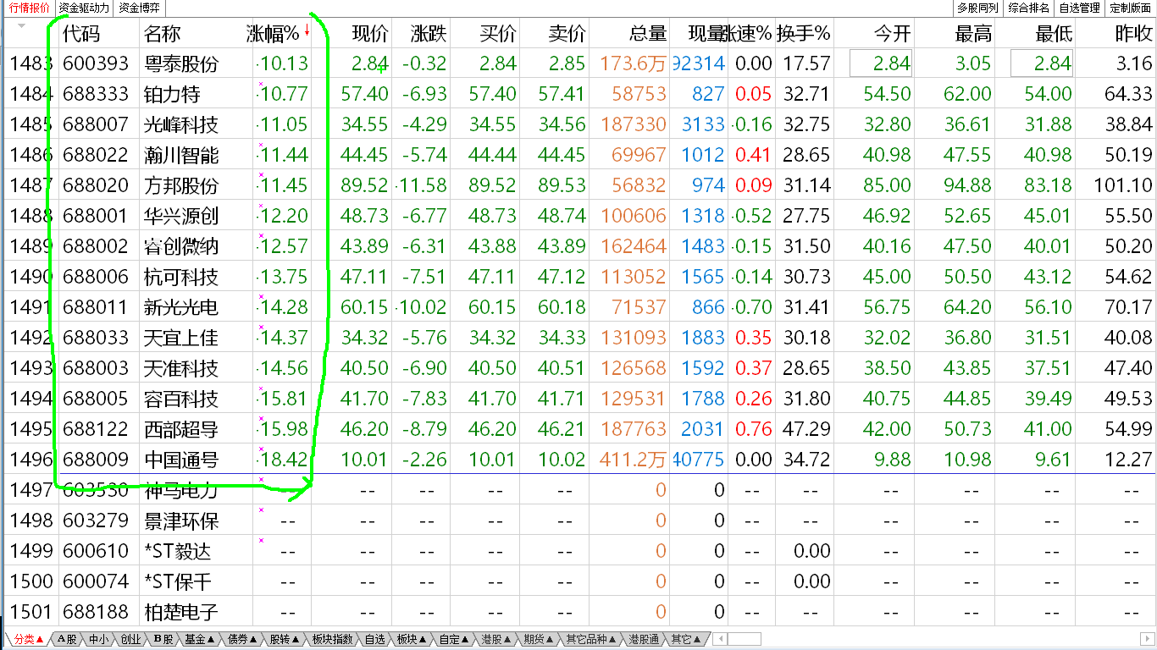Image resolution: width=1157 pixels, height=650 pixels.
Task: Expand the 自定▲ bottom tab
Action: [x=455, y=639]
